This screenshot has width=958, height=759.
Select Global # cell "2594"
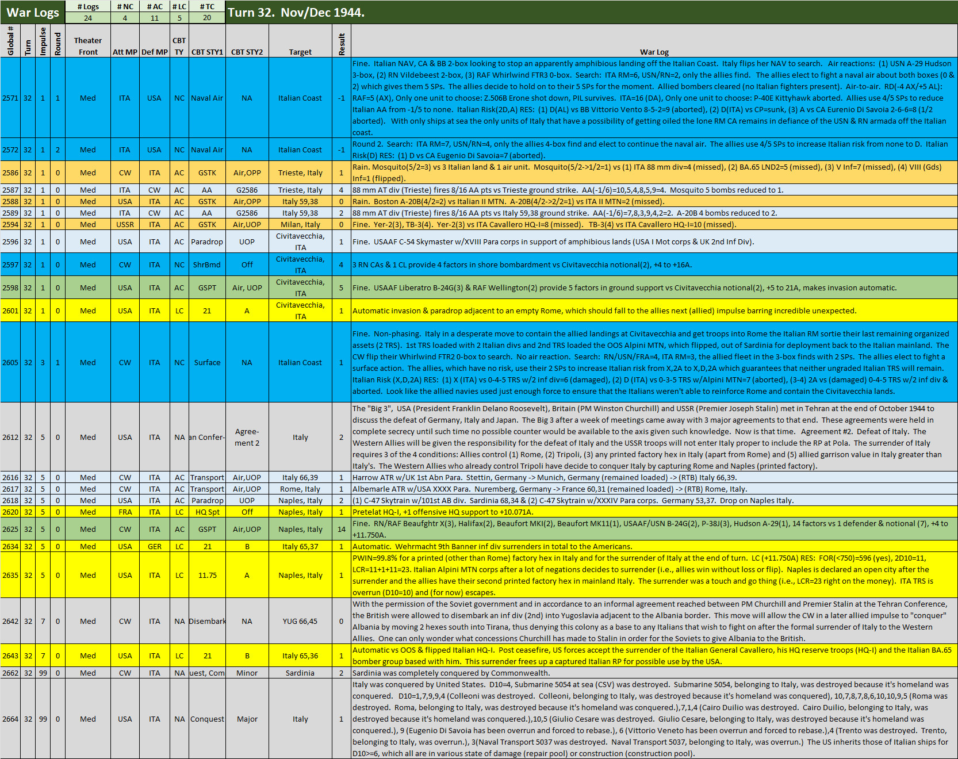(x=10, y=224)
